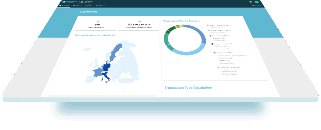This screenshot has width=321, height=130.
Task: Click the company logo in top bar
Action: (x=67, y=2)
